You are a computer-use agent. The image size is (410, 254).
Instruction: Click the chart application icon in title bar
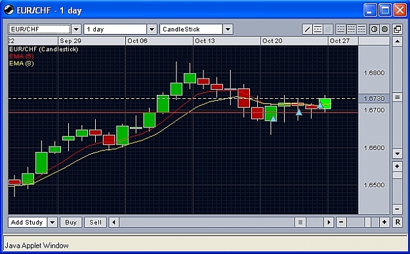(9, 10)
